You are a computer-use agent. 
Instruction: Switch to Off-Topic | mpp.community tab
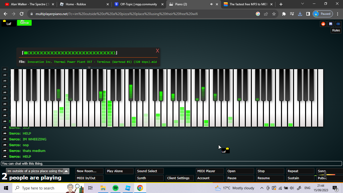[139, 4]
